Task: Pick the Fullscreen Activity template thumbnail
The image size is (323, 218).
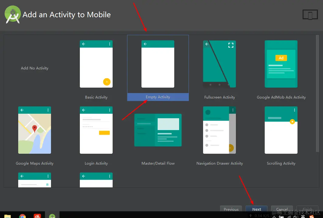Action: [x=219, y=64]
